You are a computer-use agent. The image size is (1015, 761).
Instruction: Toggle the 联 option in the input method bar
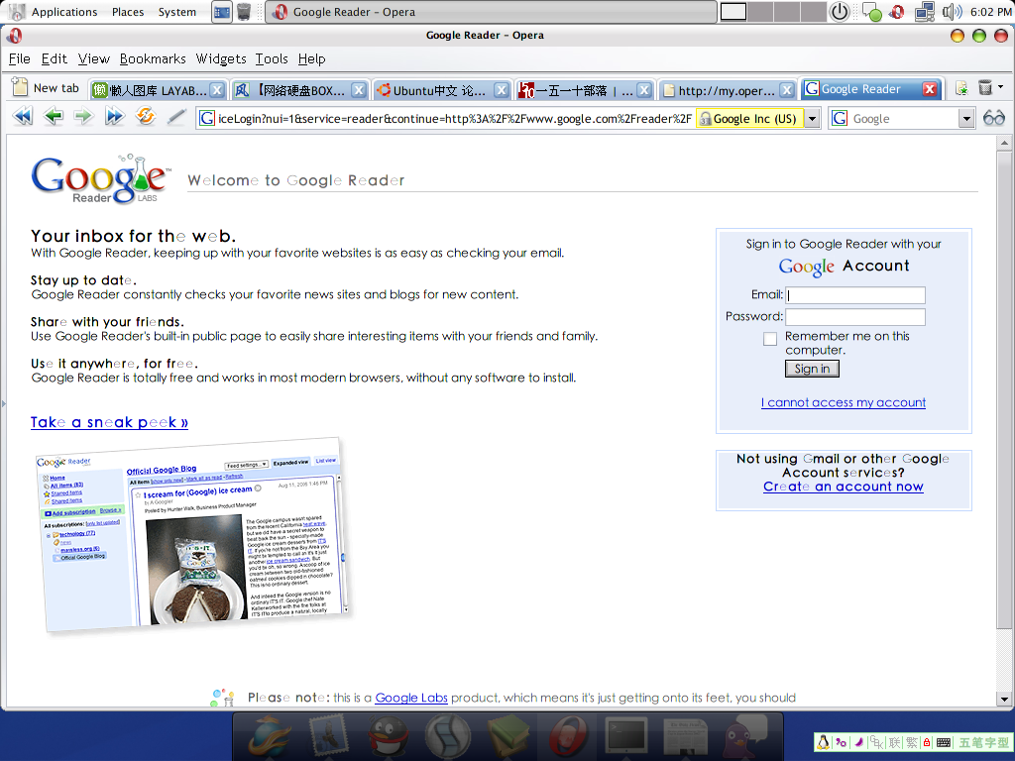(895, 742)
